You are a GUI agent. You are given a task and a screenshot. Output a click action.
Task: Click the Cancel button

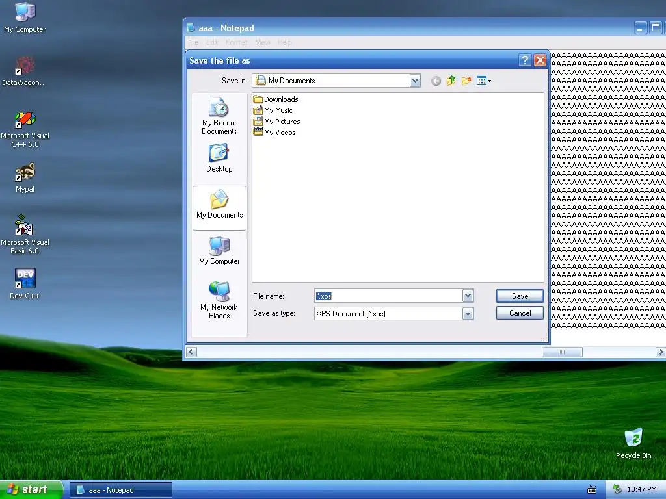pyautogui.click(x=520, y=313)
